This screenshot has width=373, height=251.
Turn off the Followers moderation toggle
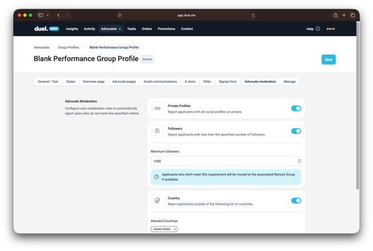point(296,131)
